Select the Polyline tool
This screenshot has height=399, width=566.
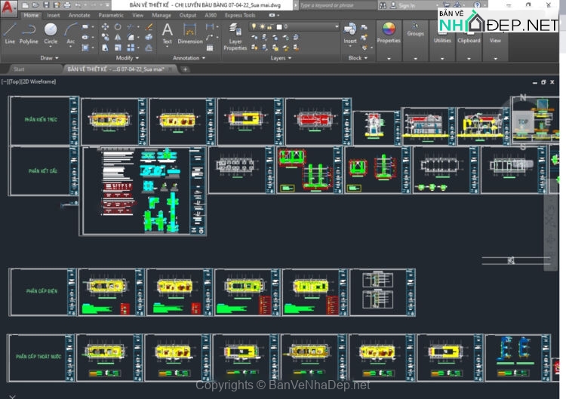[29, 32]
